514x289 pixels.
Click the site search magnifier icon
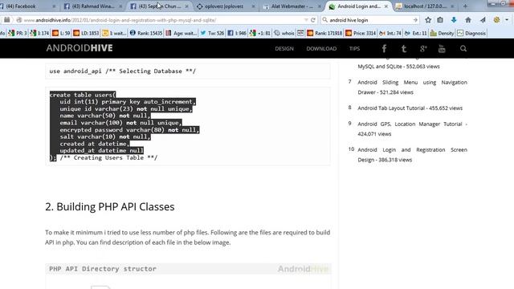tap(463, 49)
